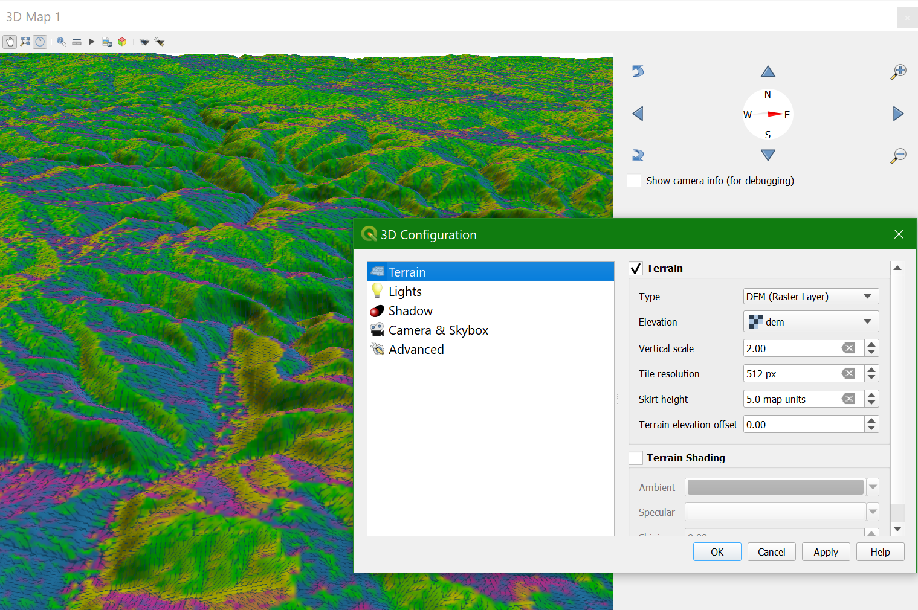Open the wrench options menu
The height and width of the screenshot is (610, 918).
(160, 42)
